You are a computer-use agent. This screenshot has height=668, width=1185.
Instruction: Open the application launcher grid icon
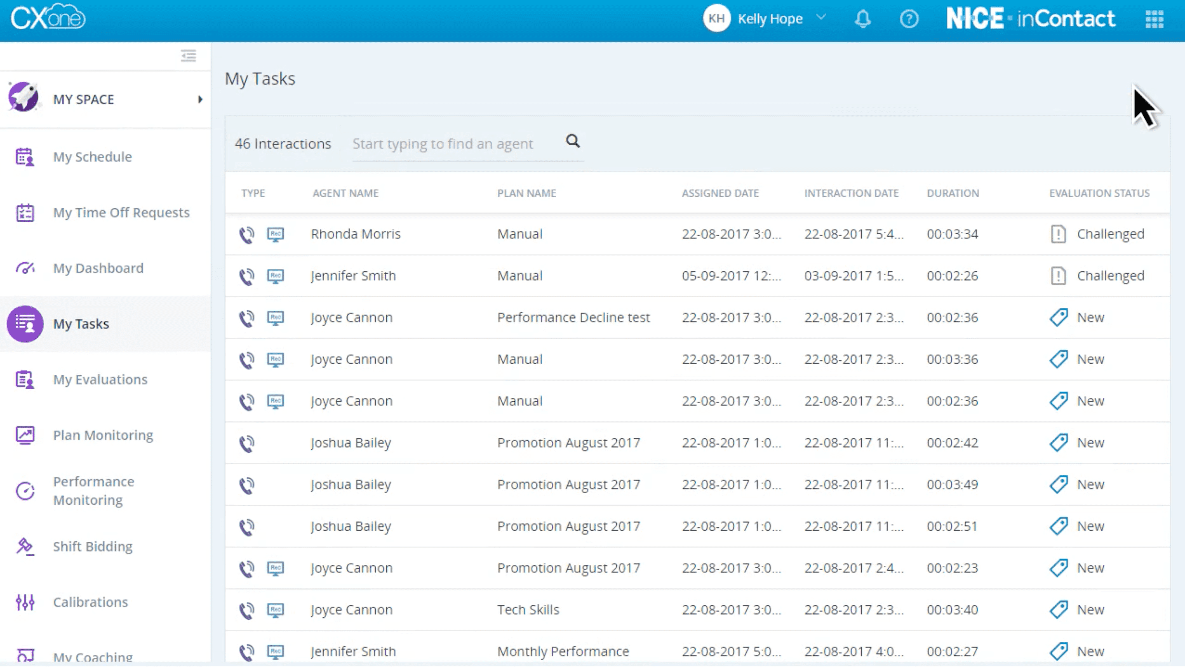coord(1154,19)
